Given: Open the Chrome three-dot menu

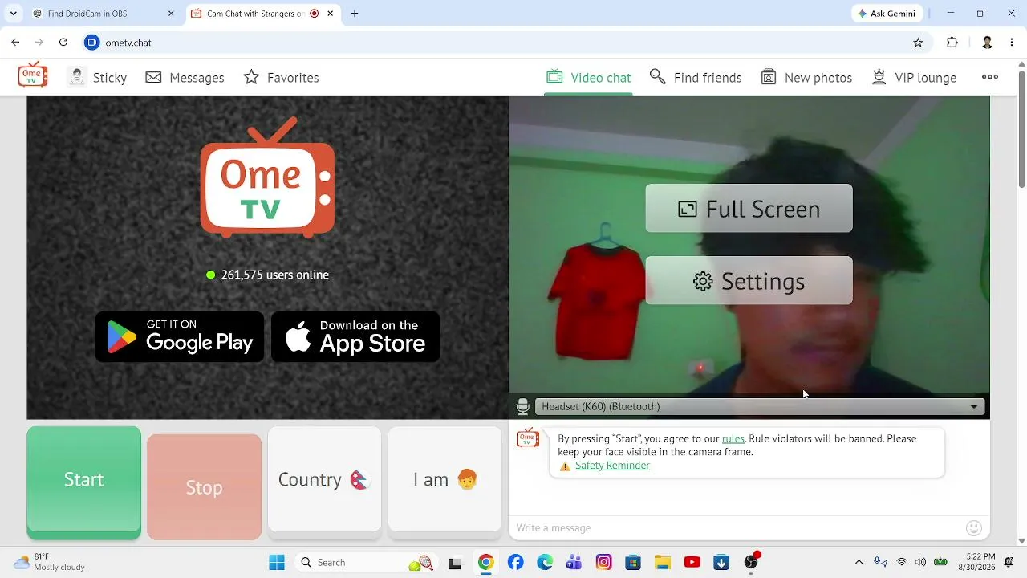Looking at the screenshot, I should coord(1011,43).
